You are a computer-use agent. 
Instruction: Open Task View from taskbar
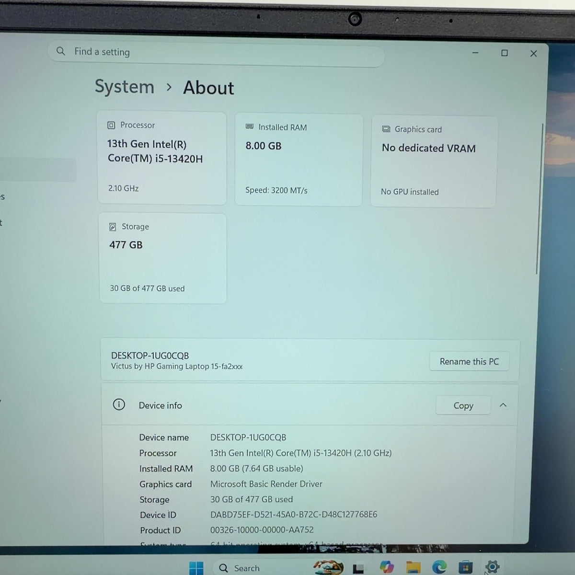pos(358,568)
